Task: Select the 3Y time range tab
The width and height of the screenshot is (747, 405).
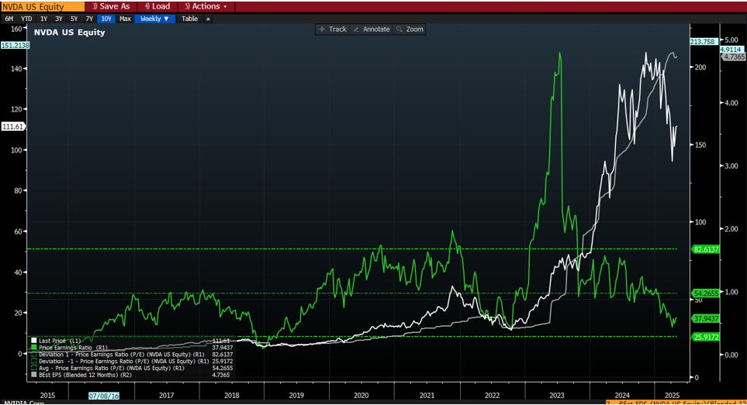Action: point(59,19)
